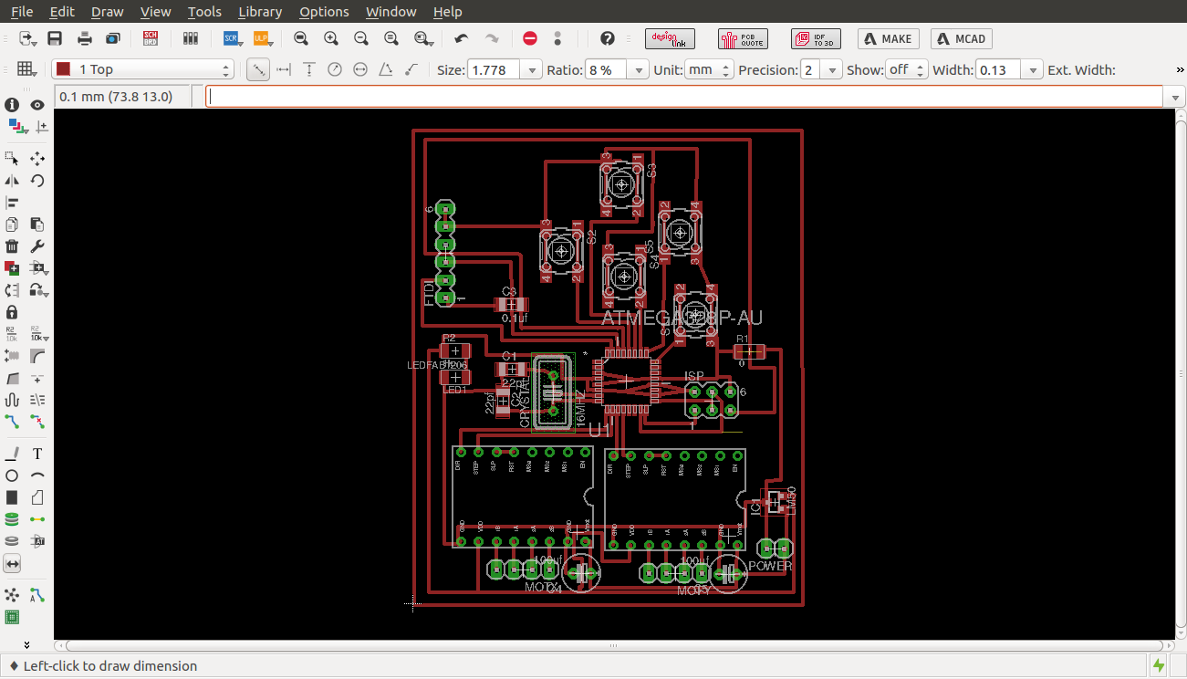Expand the Ratio dropdown at 8 %
Viewport: 1187px width, 679px height.
click(x=638, y=70)
